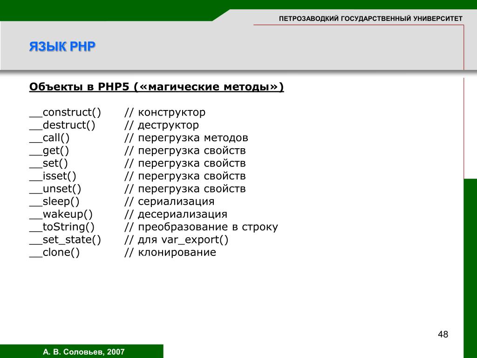Click the 'ЯЗЫК PHP' slide title
Viewport: 477px width, 358px height.
point(62,47)
